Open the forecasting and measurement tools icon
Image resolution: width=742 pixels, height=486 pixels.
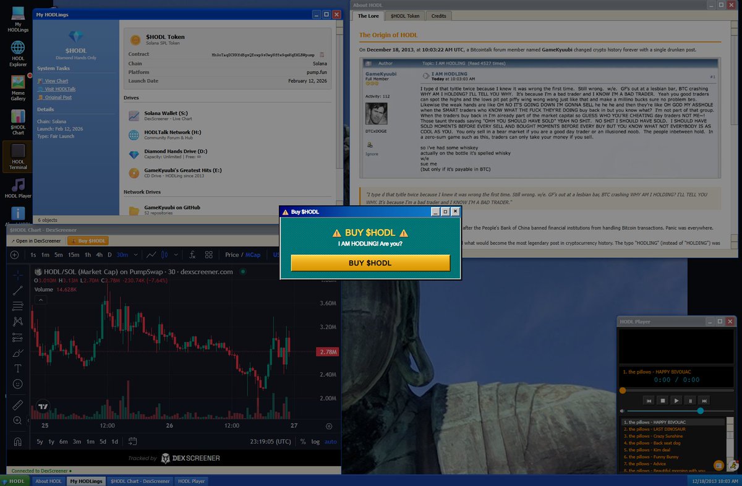(x=17, y=338)
